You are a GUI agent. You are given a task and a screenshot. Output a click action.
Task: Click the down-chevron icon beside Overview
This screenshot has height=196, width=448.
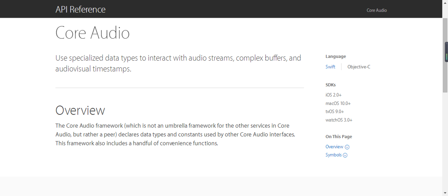tap(347, 147)
